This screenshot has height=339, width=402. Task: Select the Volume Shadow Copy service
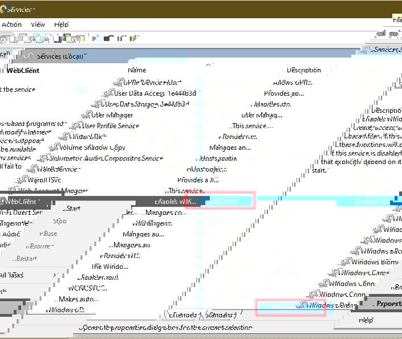tap(92, 148)
